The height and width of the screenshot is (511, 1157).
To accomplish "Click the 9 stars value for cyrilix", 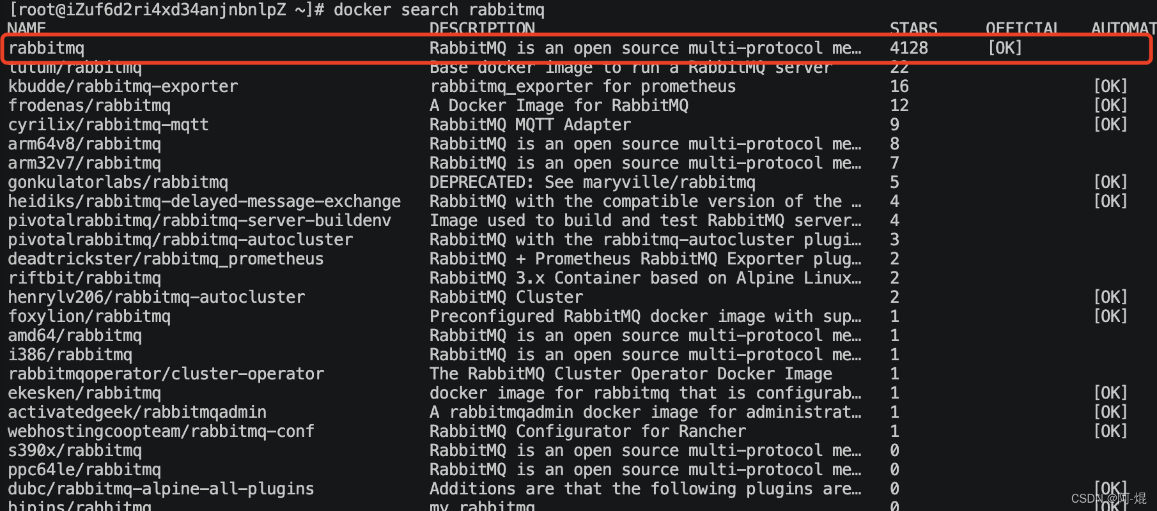I will click(x=895, y=125).
